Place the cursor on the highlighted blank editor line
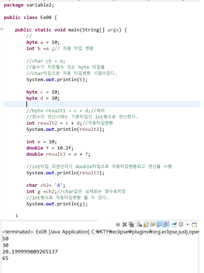Image resolution: width=204 pixels, height=273 pixels. point(102,104)
